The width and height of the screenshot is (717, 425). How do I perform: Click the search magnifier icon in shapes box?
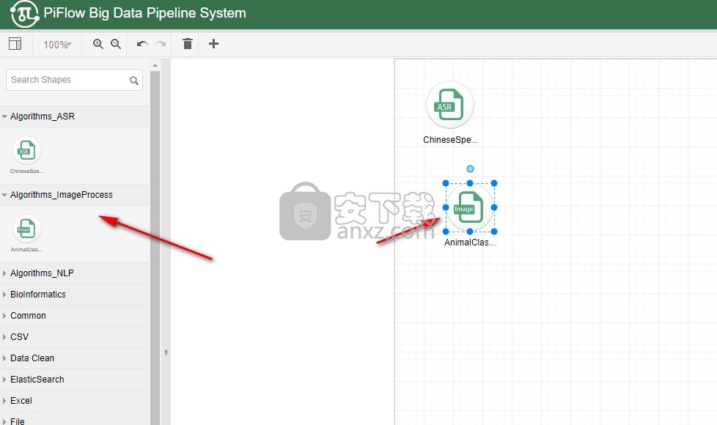[x=134, y=81]
